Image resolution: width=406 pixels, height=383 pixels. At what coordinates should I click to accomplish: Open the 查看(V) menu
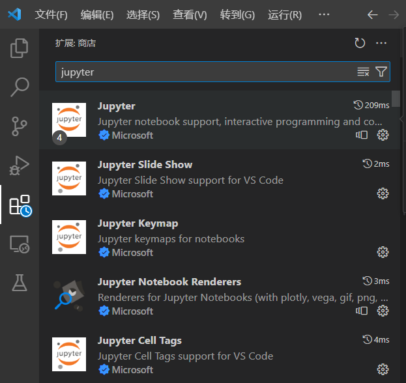coord(190,15)
